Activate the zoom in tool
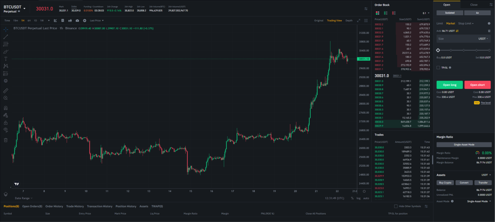This screenshot has height=222, width=495. point(6,98)
